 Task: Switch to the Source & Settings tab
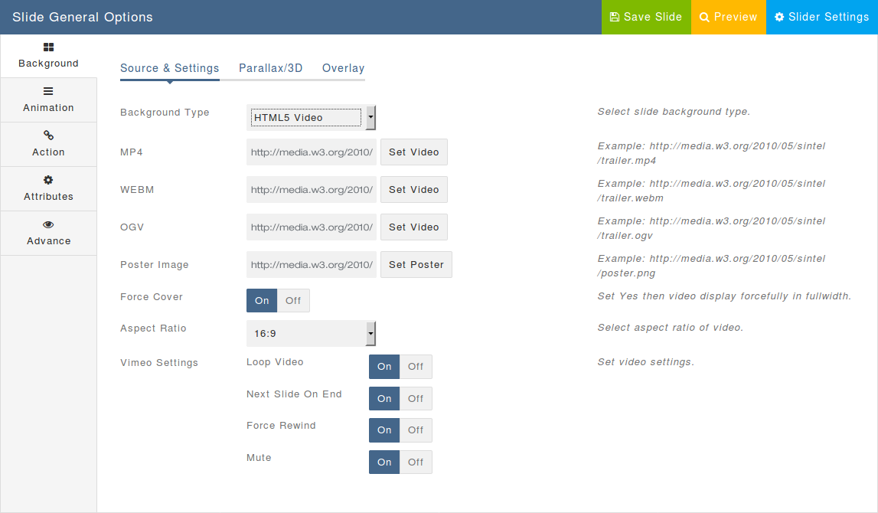coord(170,68)
